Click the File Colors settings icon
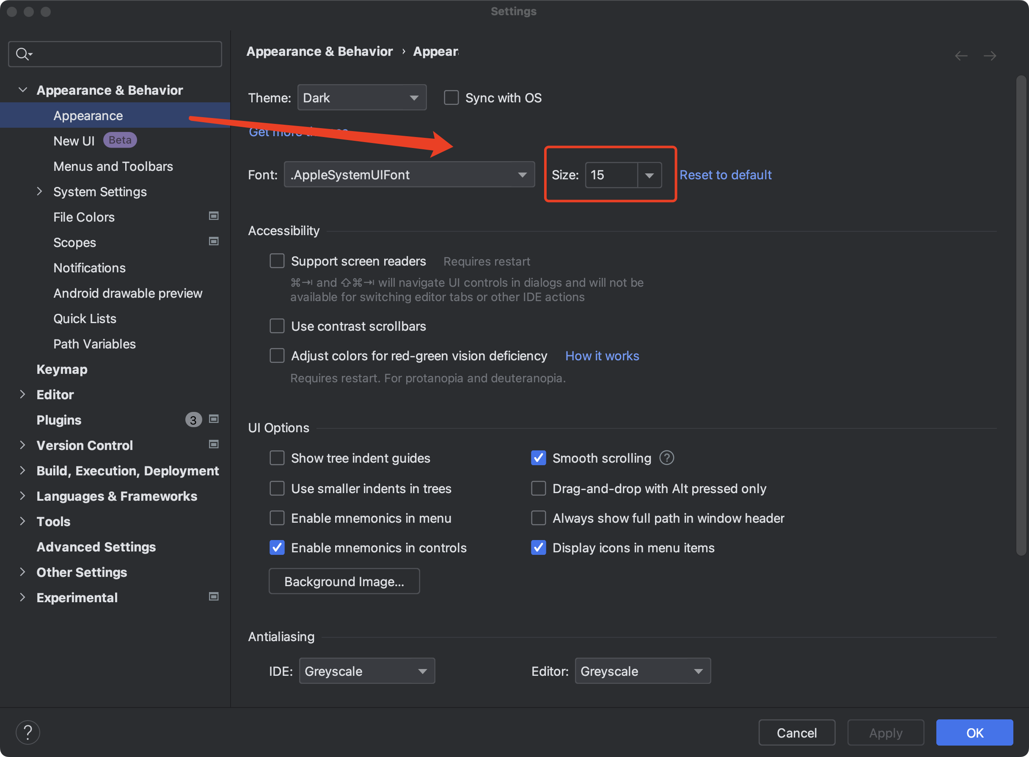Screen dimensions: 1029x757 214,217
